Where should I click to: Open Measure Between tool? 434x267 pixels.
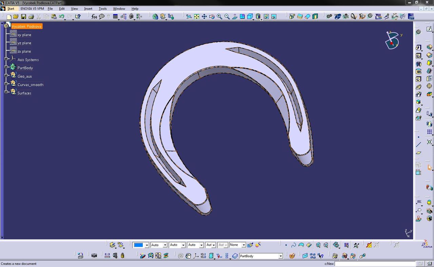(107, 256)
